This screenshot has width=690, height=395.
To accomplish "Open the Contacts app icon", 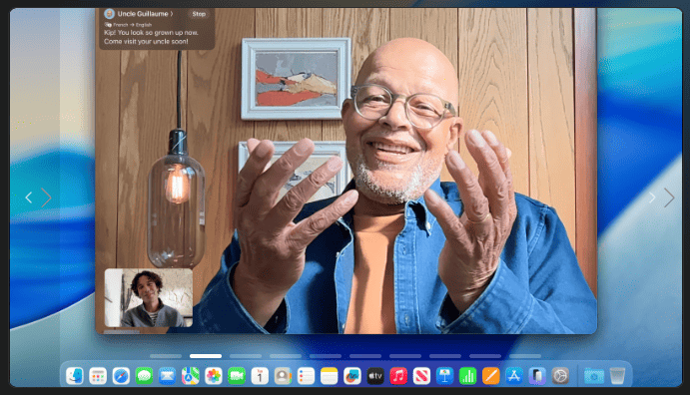I will click(x=283, y=376).
